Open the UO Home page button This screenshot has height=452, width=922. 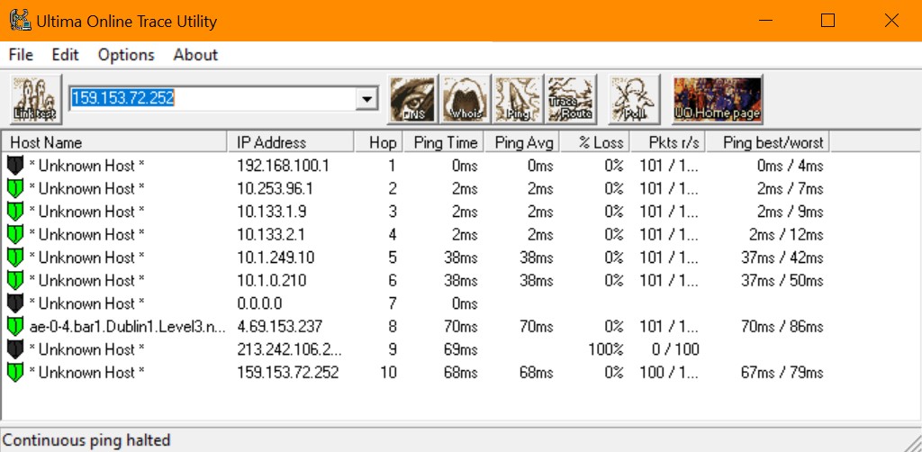coord(718,98)
